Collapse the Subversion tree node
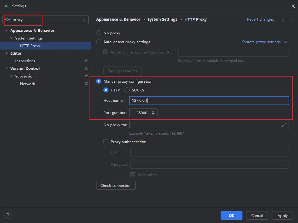The image size is (298, 223). [11, 76]
